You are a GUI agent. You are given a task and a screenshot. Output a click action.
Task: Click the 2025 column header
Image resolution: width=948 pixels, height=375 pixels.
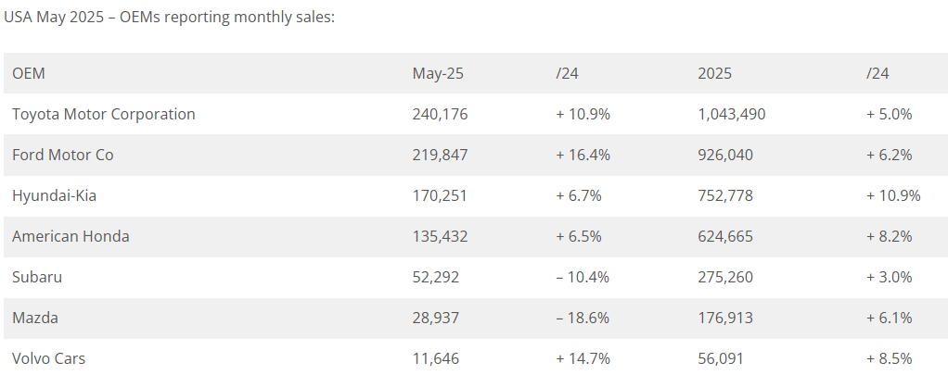pyautogui.click(x=715, y=73)
